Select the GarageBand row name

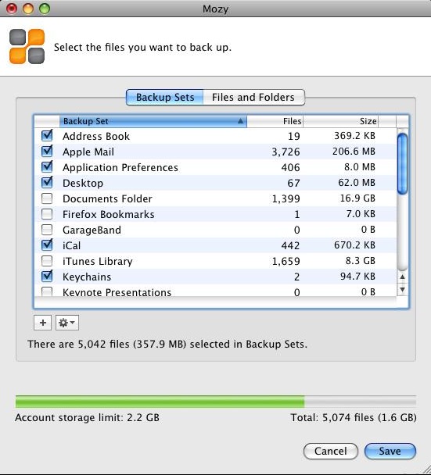click(x=92, y=230)
